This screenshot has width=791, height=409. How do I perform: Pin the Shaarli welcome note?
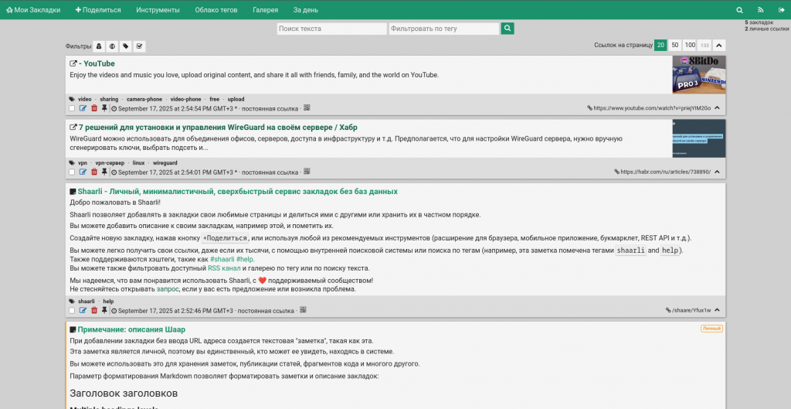[104, 310]
